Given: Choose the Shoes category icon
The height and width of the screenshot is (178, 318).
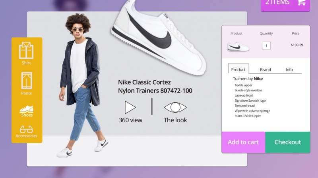Looking at the screenshot, I should [26, 109].
